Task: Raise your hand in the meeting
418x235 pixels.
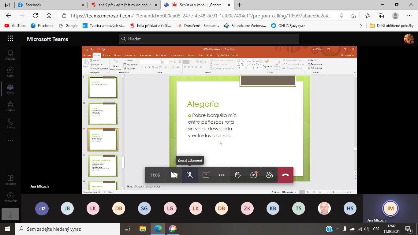Action: coord(238,175)
